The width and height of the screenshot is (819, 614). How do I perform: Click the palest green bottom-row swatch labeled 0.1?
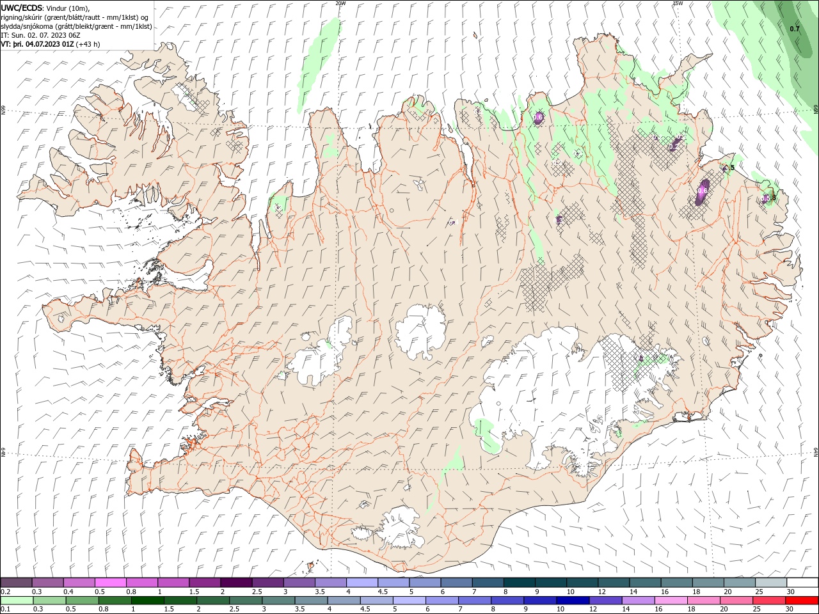click(17, 601)
